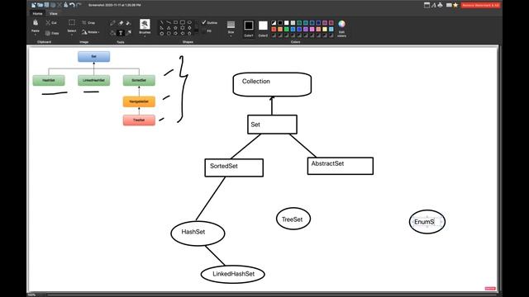Select the Pencil tool

[112, 23]
